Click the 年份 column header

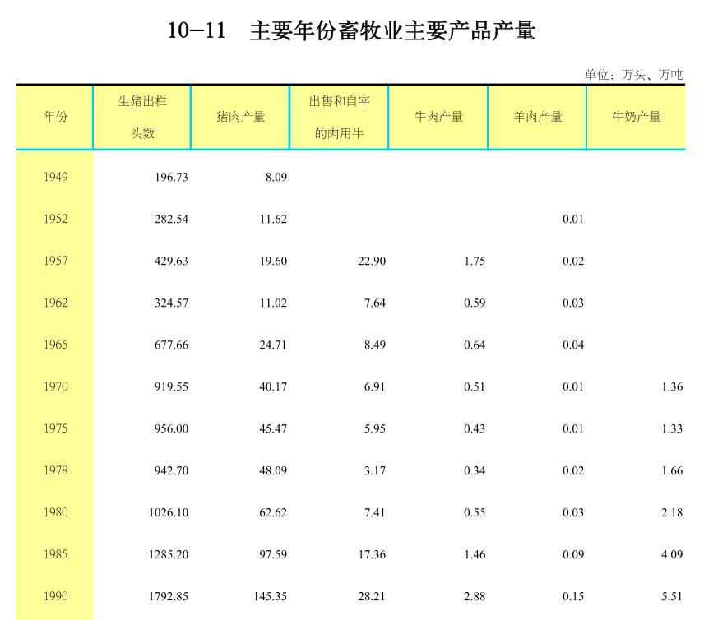53,117
